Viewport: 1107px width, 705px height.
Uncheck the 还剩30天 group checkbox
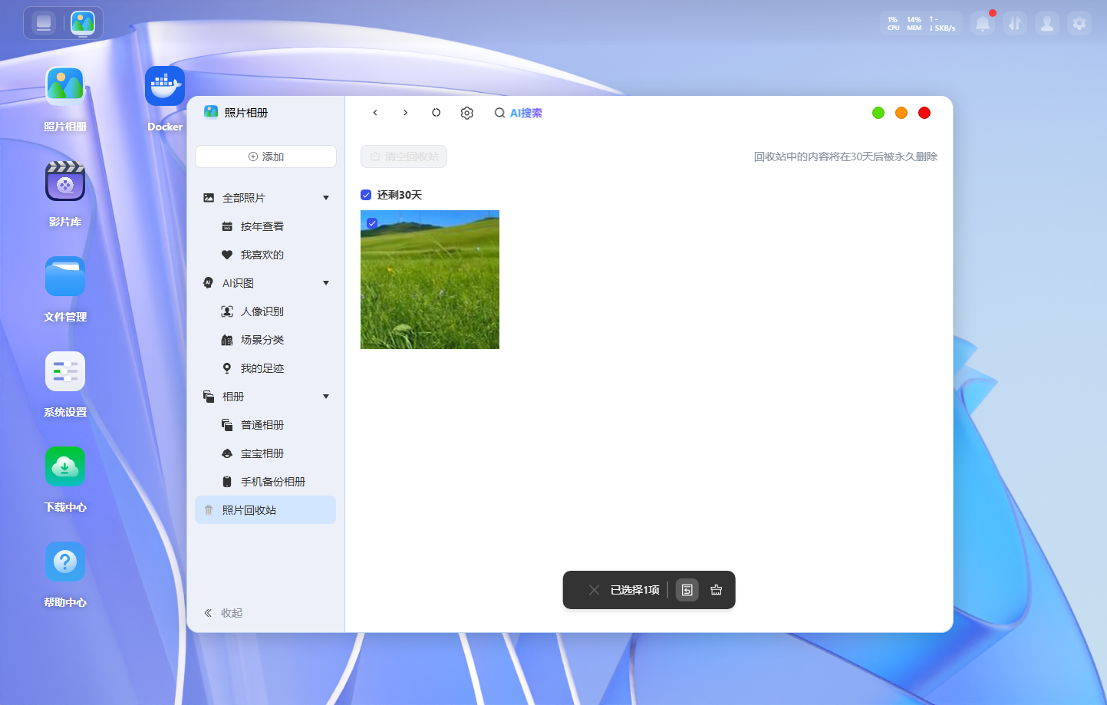[x=366, y=195]
